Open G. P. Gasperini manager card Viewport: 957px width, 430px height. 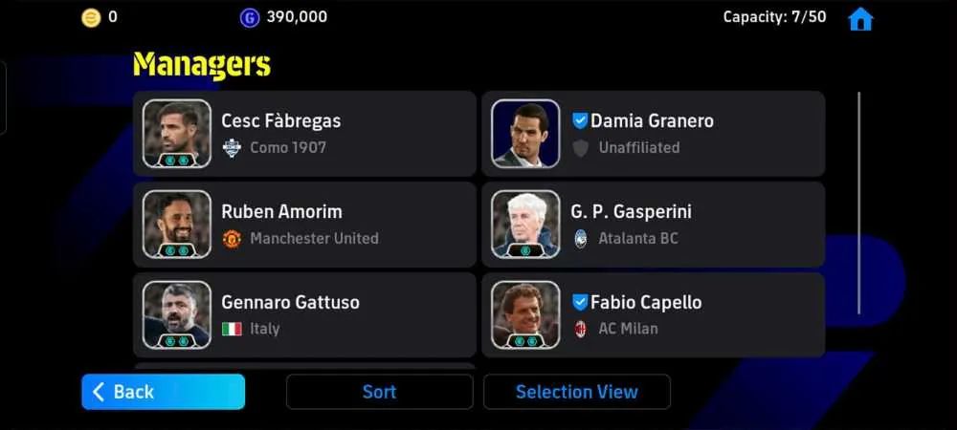[653, 225]
